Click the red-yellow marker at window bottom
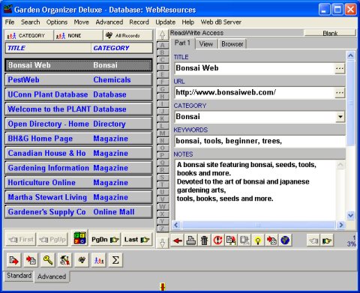This screenshot has width=360, height=293. pyautogui.click(x=163, y=286)
